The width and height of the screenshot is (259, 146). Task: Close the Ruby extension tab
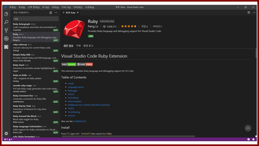tap(78, 13)
